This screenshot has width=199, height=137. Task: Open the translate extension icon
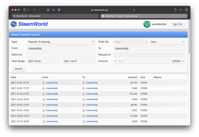point(54,10)
